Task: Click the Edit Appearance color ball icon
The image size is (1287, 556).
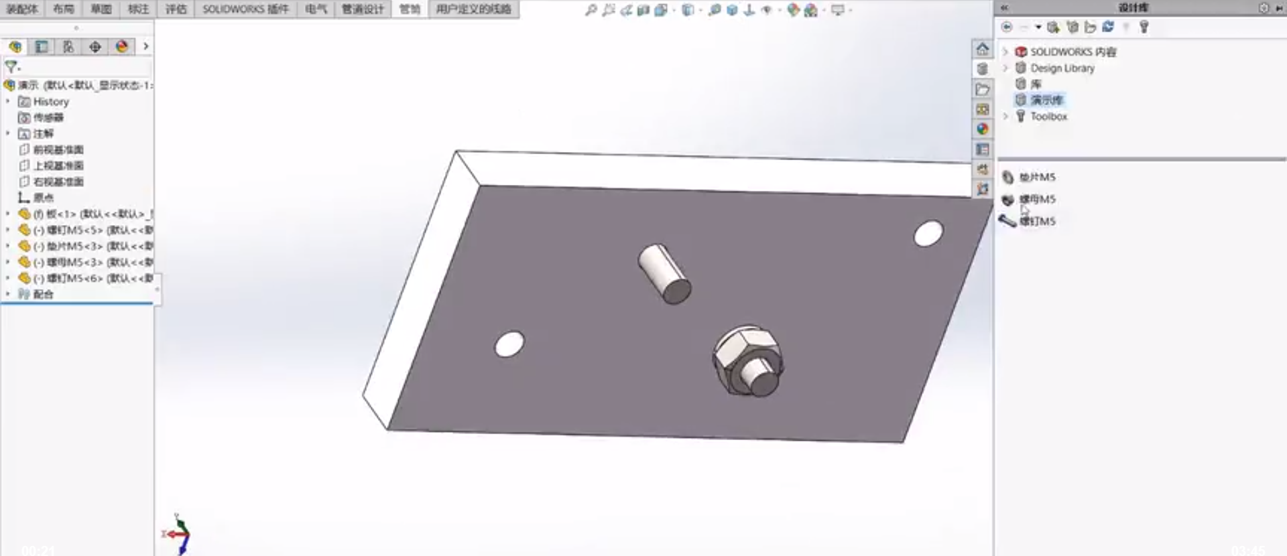Action: (x=793, y=10)
